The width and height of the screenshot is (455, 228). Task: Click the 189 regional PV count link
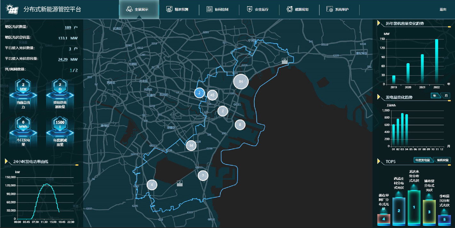(x=68, y=27)
